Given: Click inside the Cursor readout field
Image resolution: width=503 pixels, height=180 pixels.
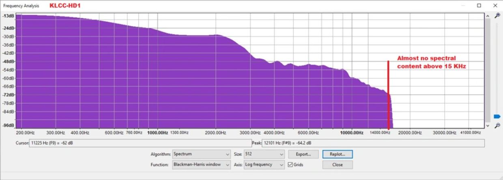Looking at the screenshot, I should tap(140, 143).
